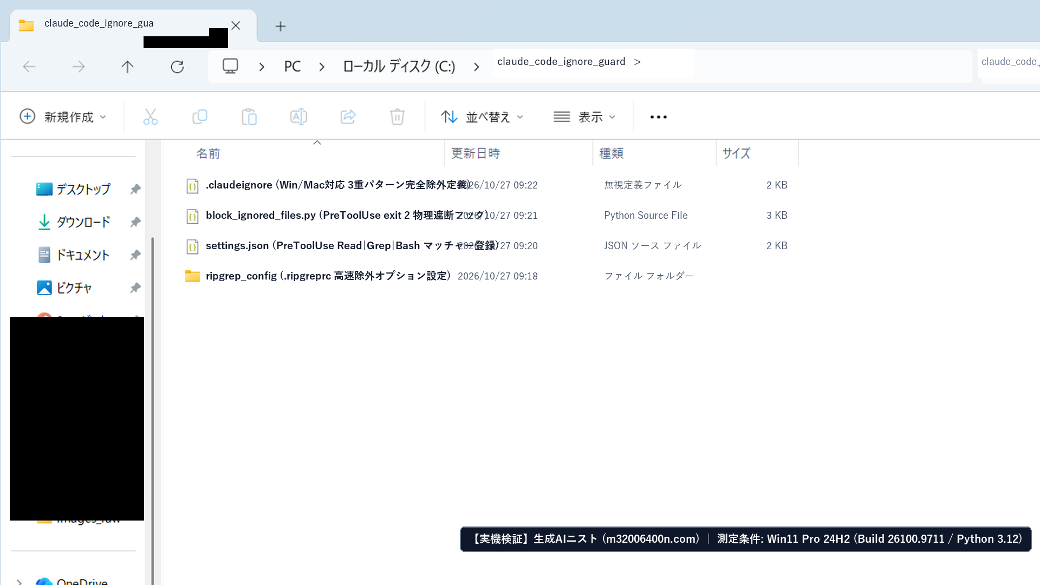
Task: Click claude_code_ignore_guard breadcrumb
Action: point(561,62)
